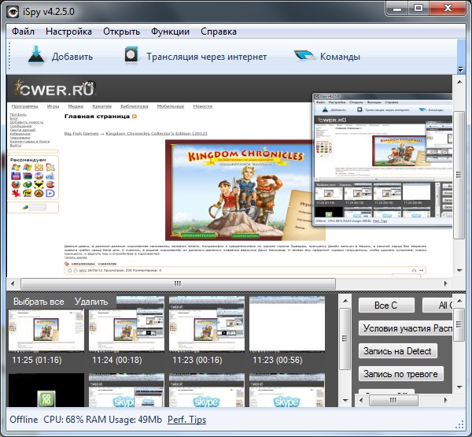Image resolution: width=472 pixels, height=437 pixels.
Task: Select the 11:23 (00:56) recording thumbnail
Action: click(287, 330)
